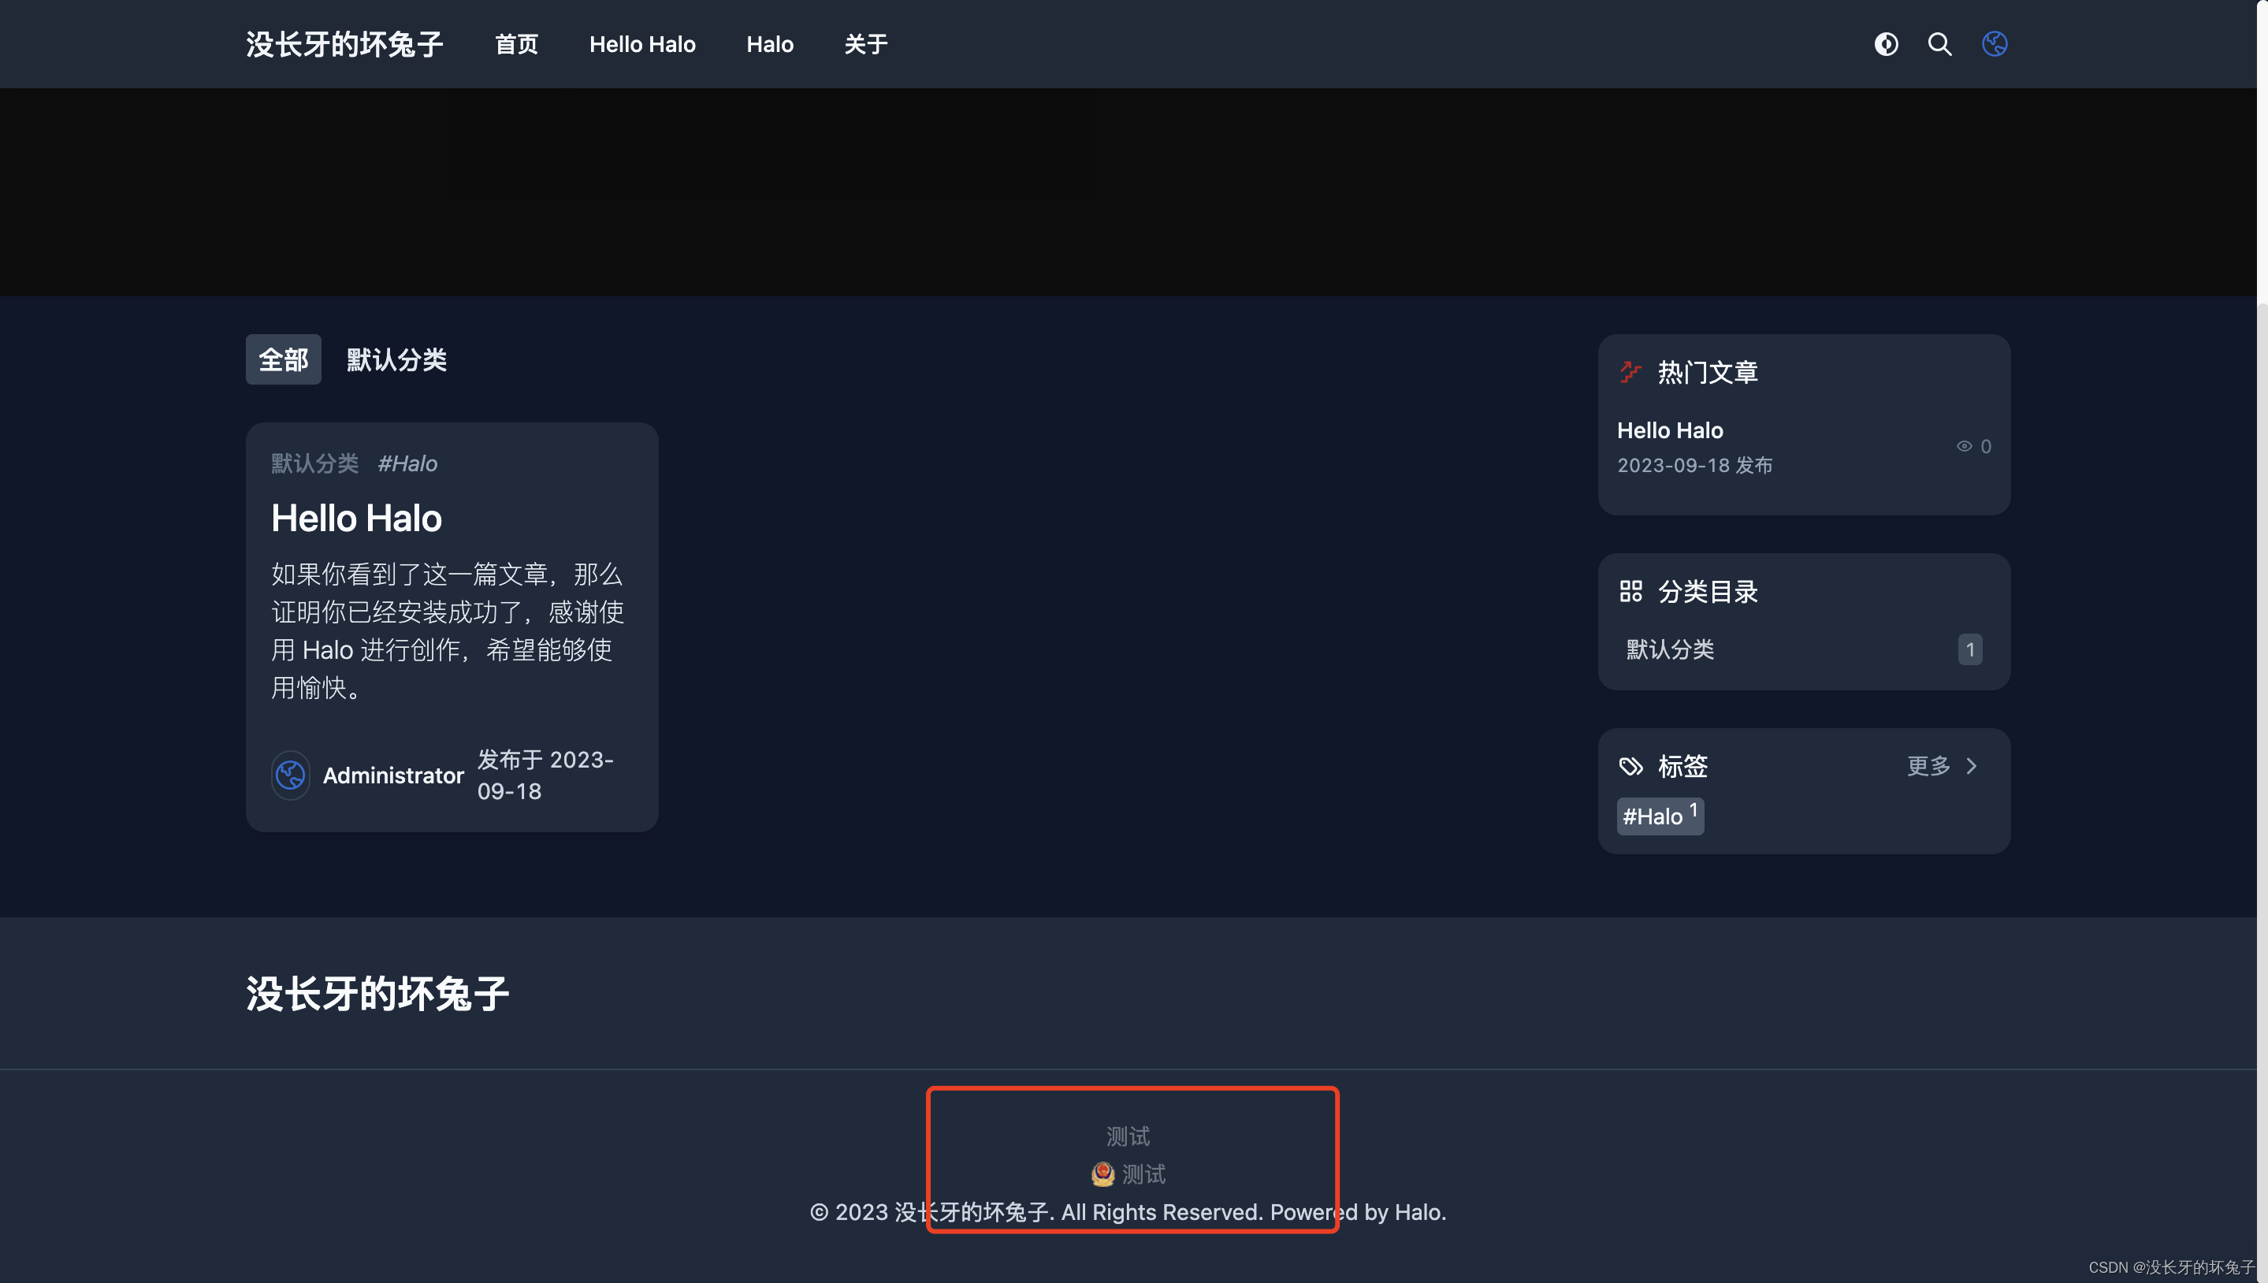Click the first 测试 footer link
The width and height of the screenshot is (2268, 1283).
pos(1128,1136)
